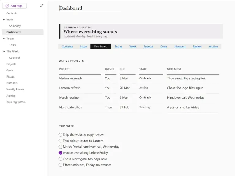Open the Today page in sidebar
This screenshot has height=176, width=235.
coord(10,38)
